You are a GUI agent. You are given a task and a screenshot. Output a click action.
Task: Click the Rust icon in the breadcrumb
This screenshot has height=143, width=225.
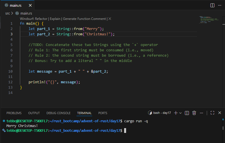pos(17,13)
